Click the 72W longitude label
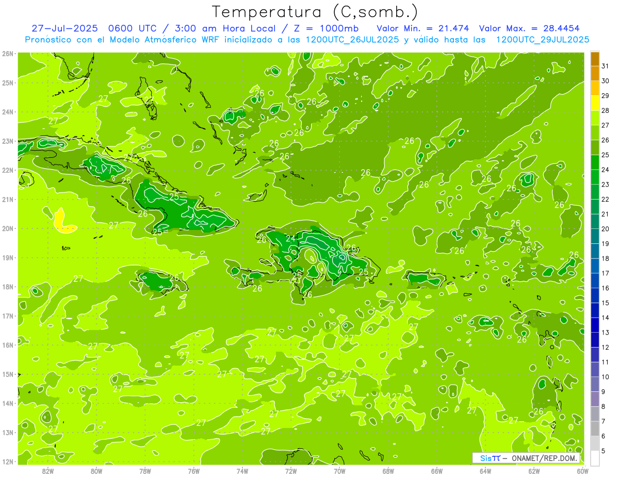The width and height of the screenshot is (619, 478). [x=291, y=471]
